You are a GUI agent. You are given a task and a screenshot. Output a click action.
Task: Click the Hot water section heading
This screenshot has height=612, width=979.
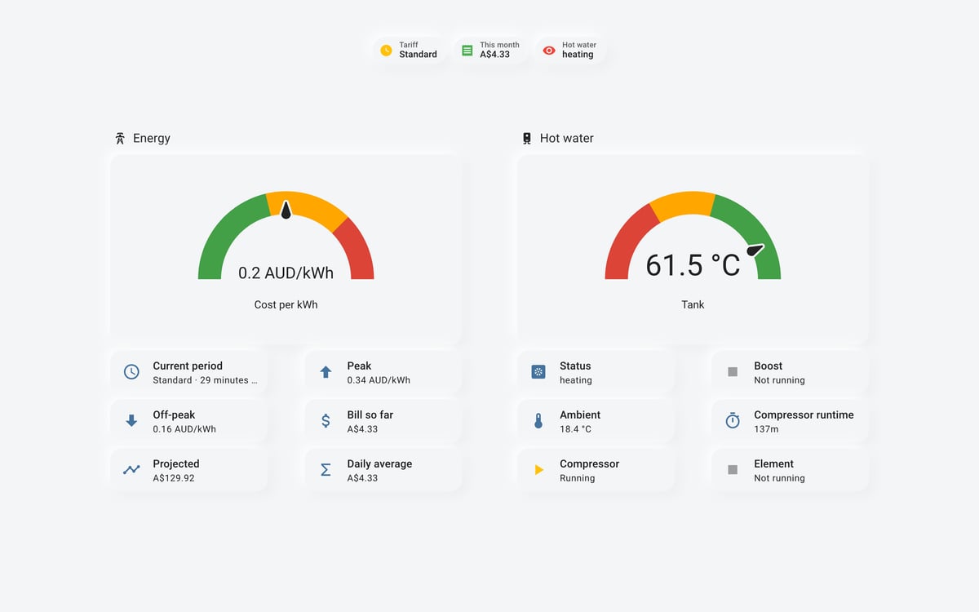click(567, 138)
